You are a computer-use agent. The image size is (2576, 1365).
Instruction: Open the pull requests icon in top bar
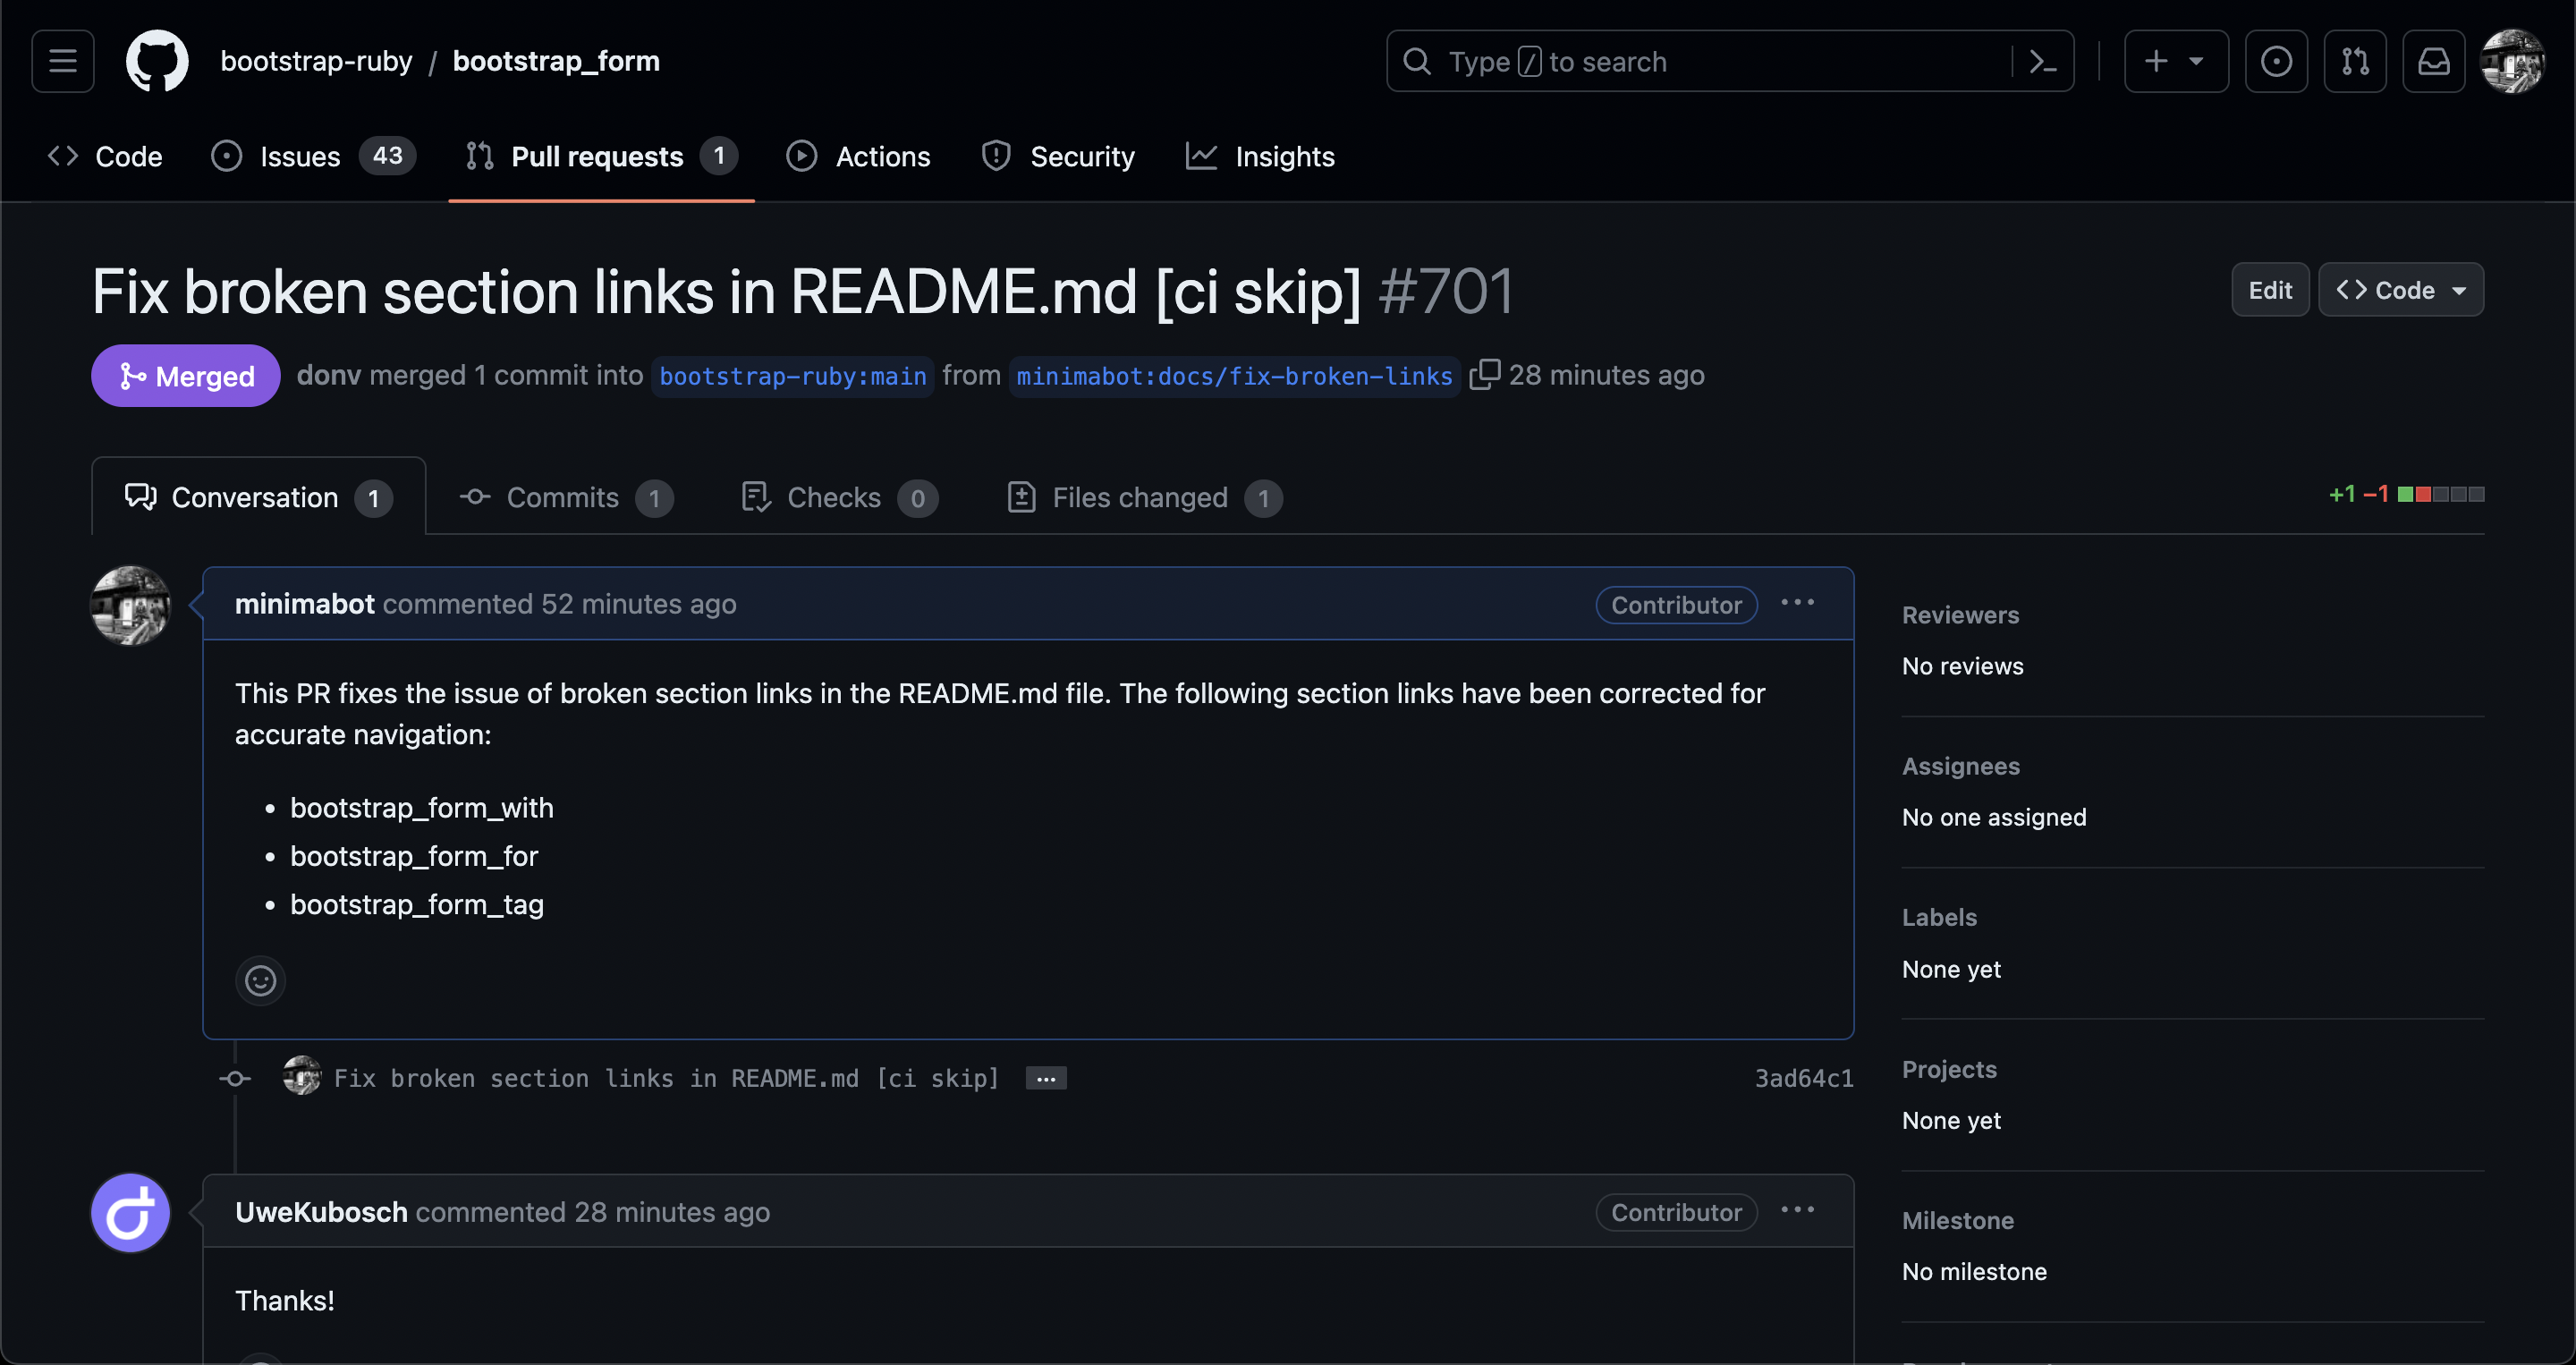coord(2354,61)
